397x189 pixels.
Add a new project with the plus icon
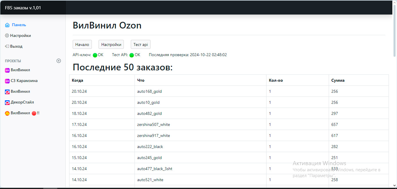(x=59, y=61)
